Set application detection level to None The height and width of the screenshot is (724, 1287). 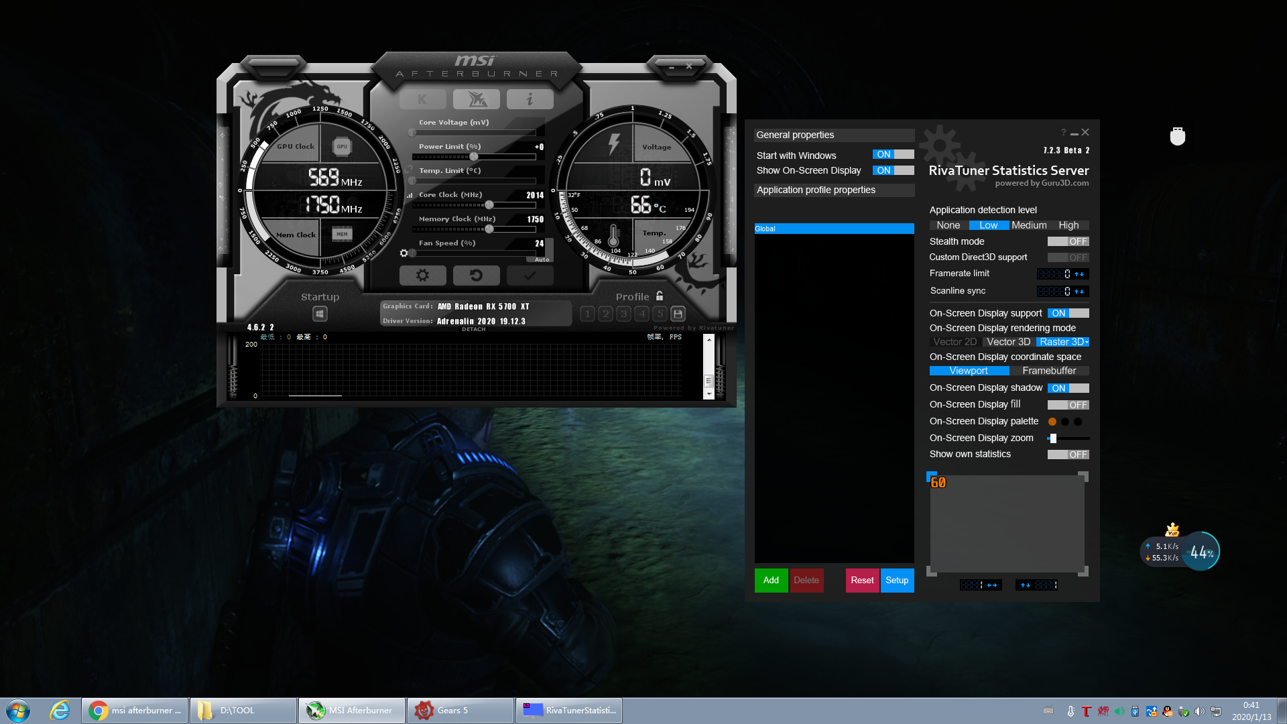pyautogui.click(x=948, y=225)
